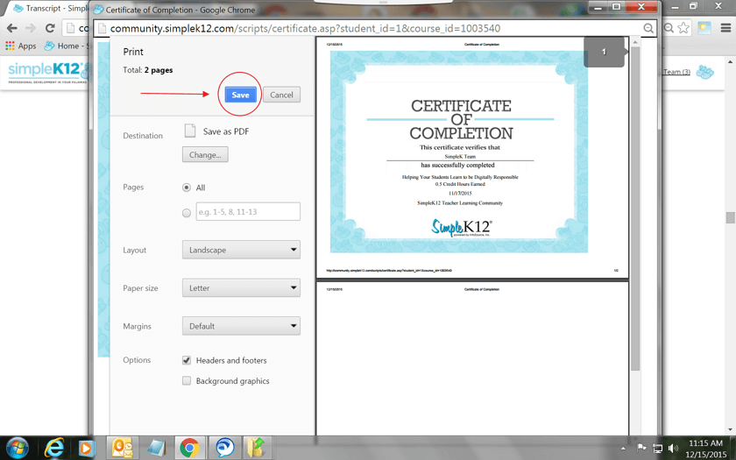Click the blue character icon beside Team link

pyautogui.click(x=704, y=72)
